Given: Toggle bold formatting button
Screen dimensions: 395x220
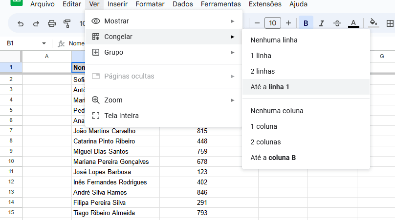Looking at the screenshot, I should point(306,23).
